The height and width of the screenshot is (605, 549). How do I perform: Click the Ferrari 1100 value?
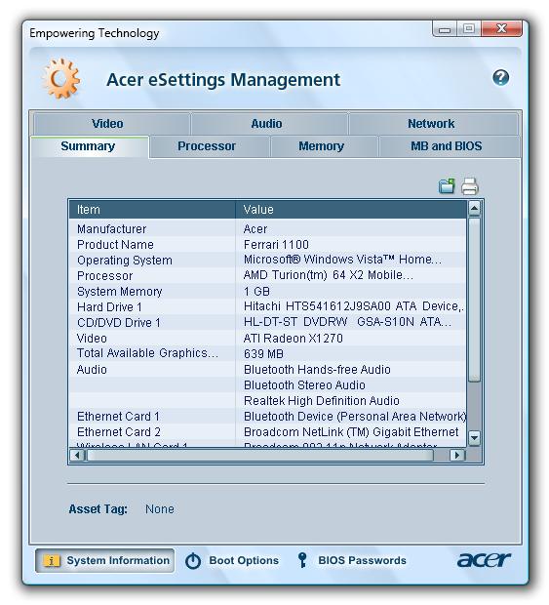coord(276,244)
